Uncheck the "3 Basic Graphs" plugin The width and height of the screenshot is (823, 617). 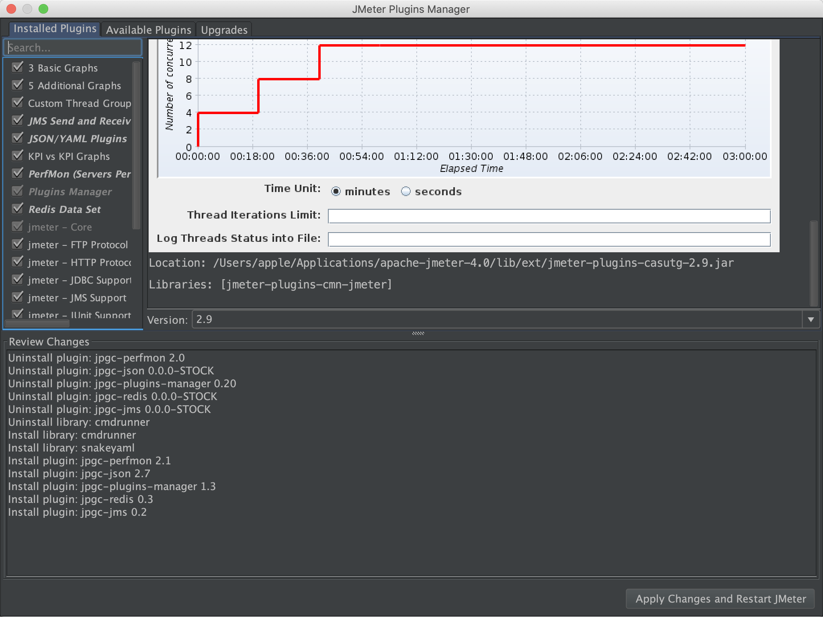[x=18, y=67]
